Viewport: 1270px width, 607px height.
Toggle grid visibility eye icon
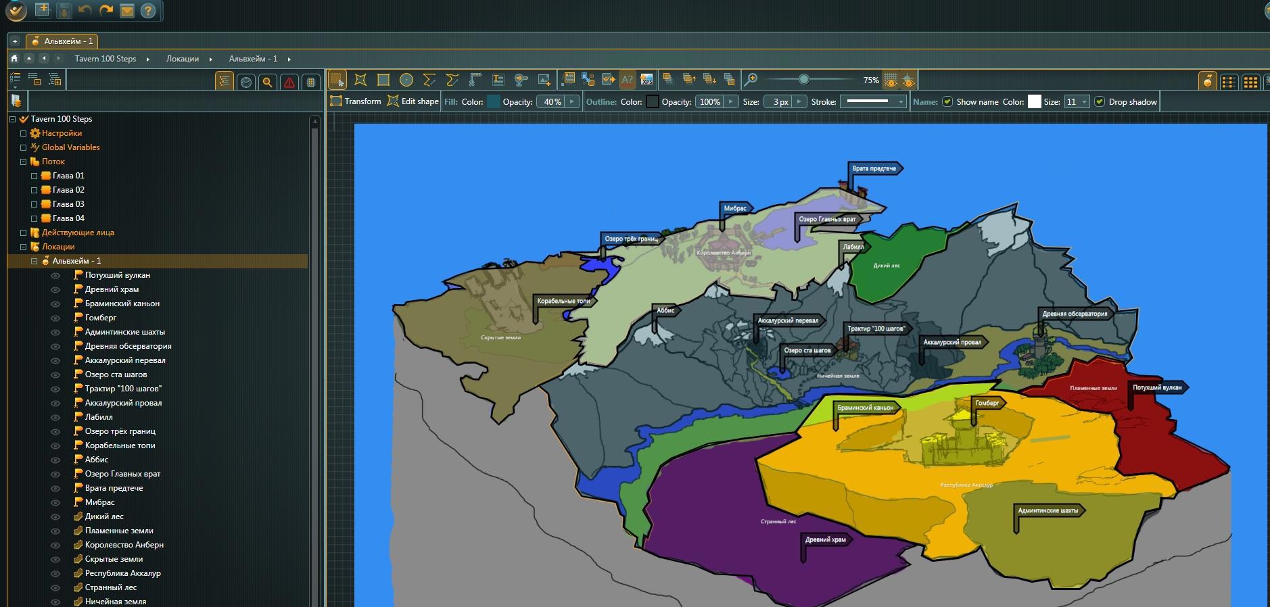[891, 80]
